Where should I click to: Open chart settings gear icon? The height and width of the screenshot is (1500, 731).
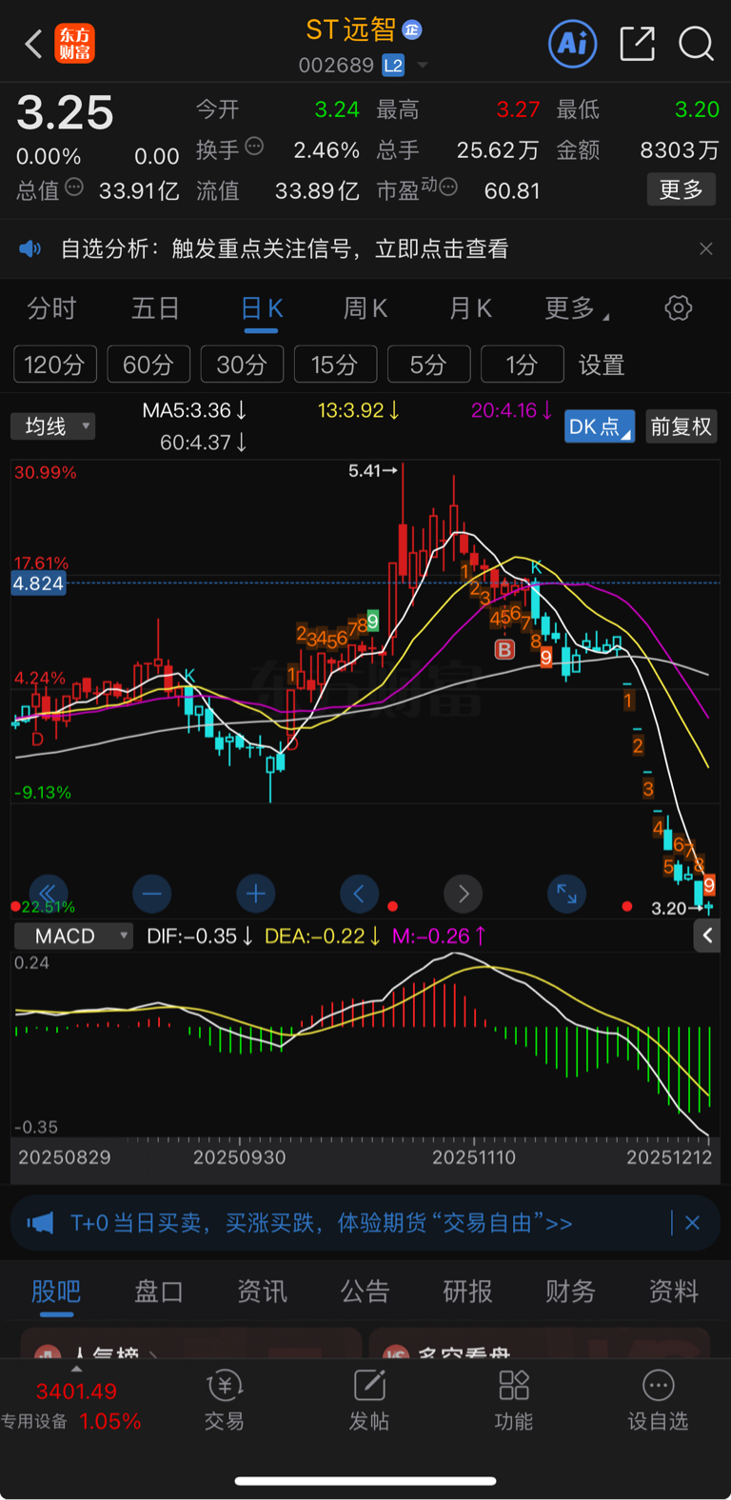[678, 308]
